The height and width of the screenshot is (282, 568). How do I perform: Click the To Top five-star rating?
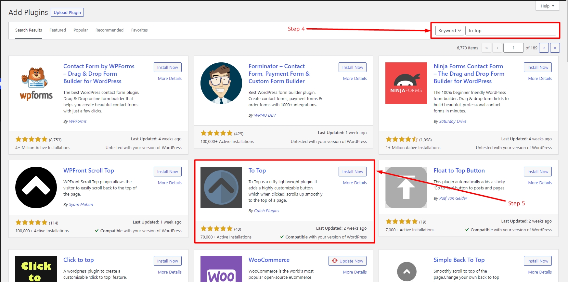217,229
